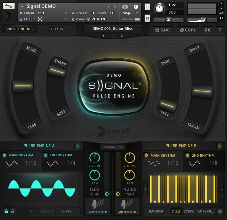Click the SAVE button
This screenshot has width=227, height=220.
coord(163,30)
